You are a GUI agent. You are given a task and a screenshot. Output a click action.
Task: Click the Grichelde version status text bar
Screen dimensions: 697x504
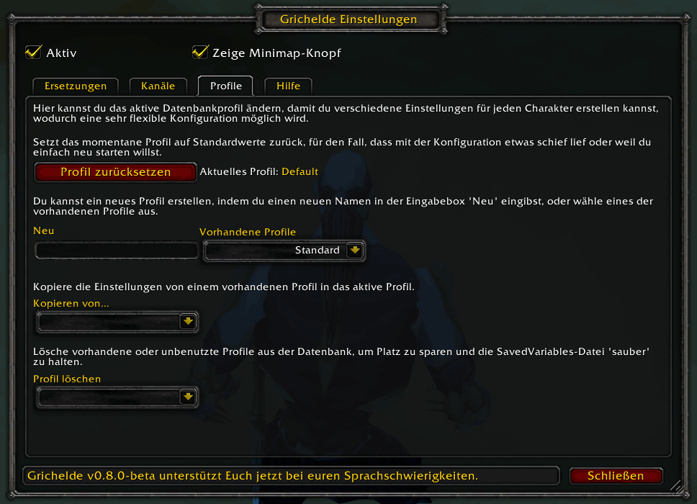point(291,475)
